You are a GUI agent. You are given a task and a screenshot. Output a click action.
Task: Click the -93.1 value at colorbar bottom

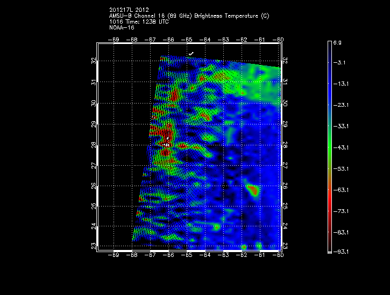pos(340,252)
